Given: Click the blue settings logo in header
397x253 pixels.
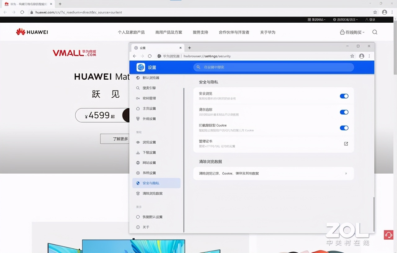Looking at the screenshot, I should [141, 67].
